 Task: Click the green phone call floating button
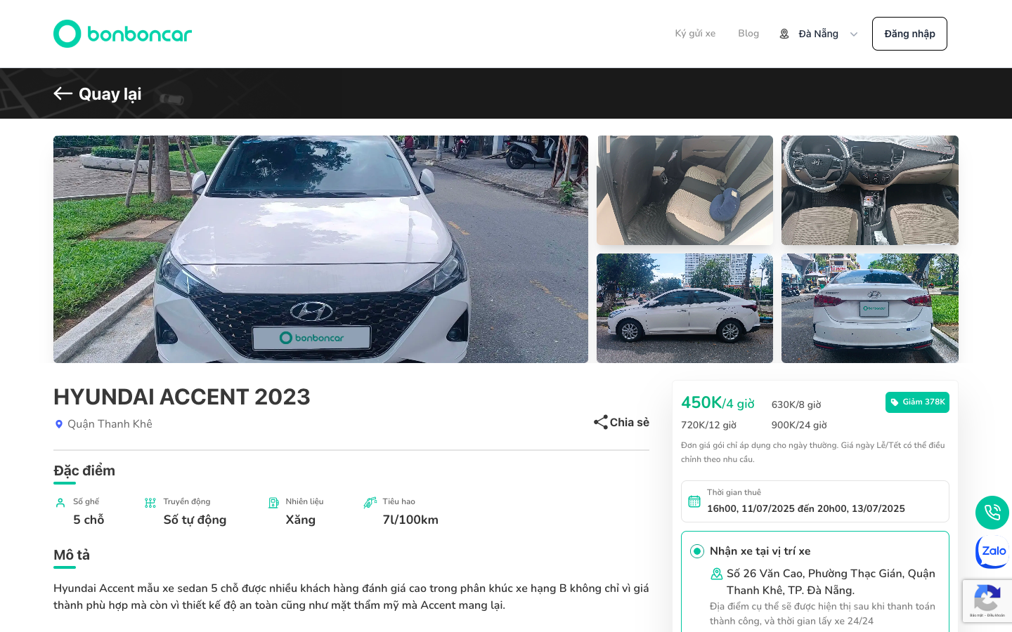(x=992, y=513)
